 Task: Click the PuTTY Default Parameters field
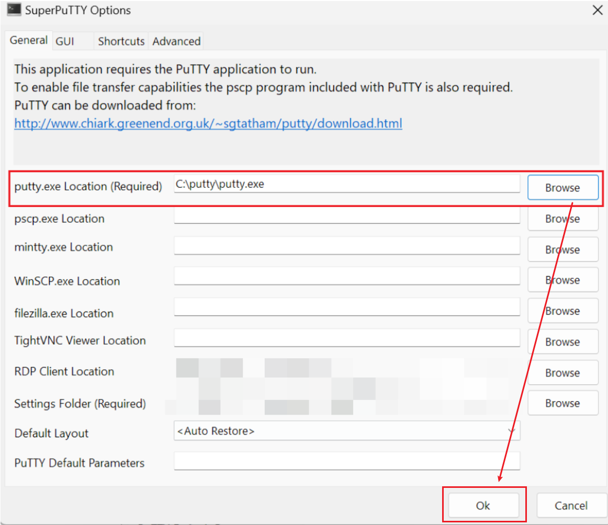click(x=347, y=461)
